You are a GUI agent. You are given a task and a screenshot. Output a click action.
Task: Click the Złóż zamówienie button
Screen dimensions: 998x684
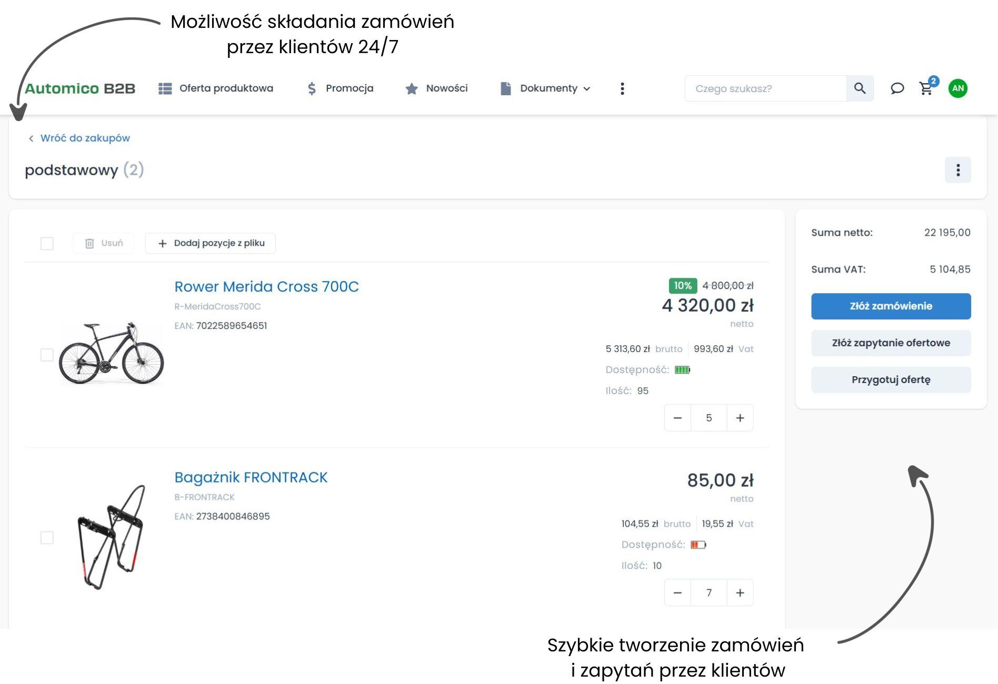coord(891,306)
